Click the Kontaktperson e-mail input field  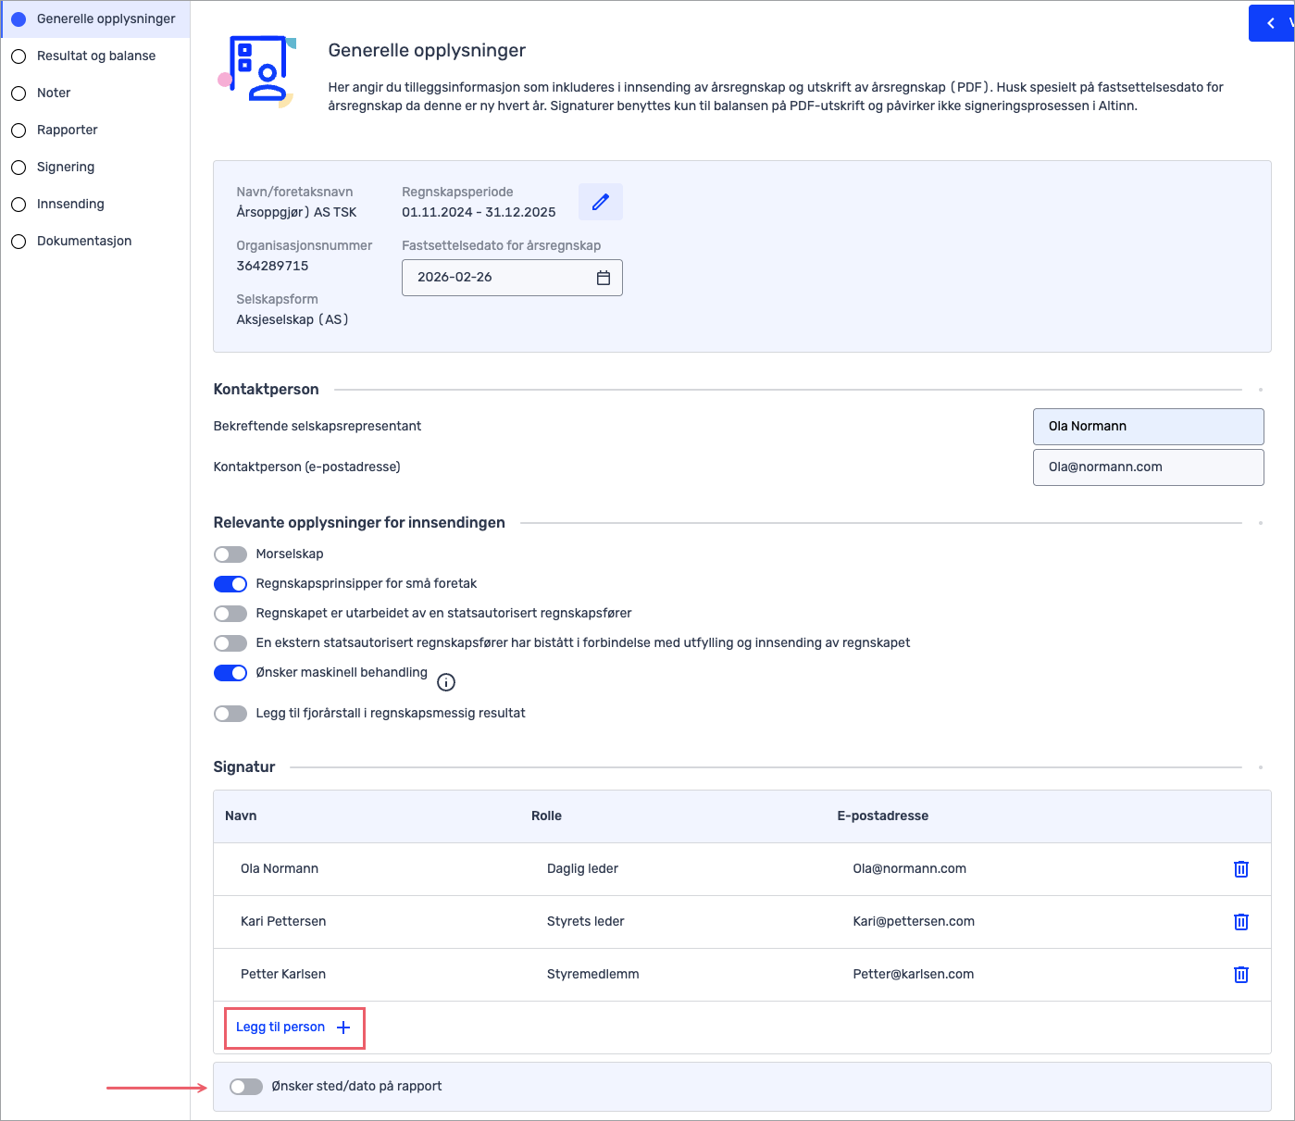1148,467
